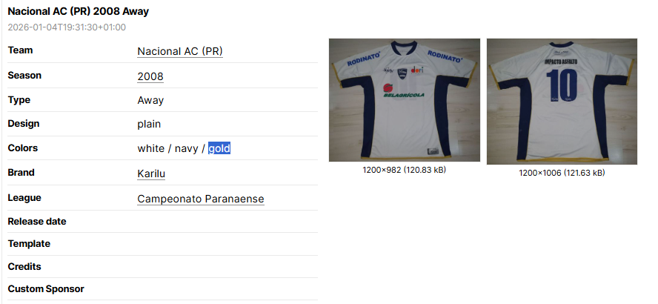
Task: Click the word navy in Colors
Action: point(186,148)
